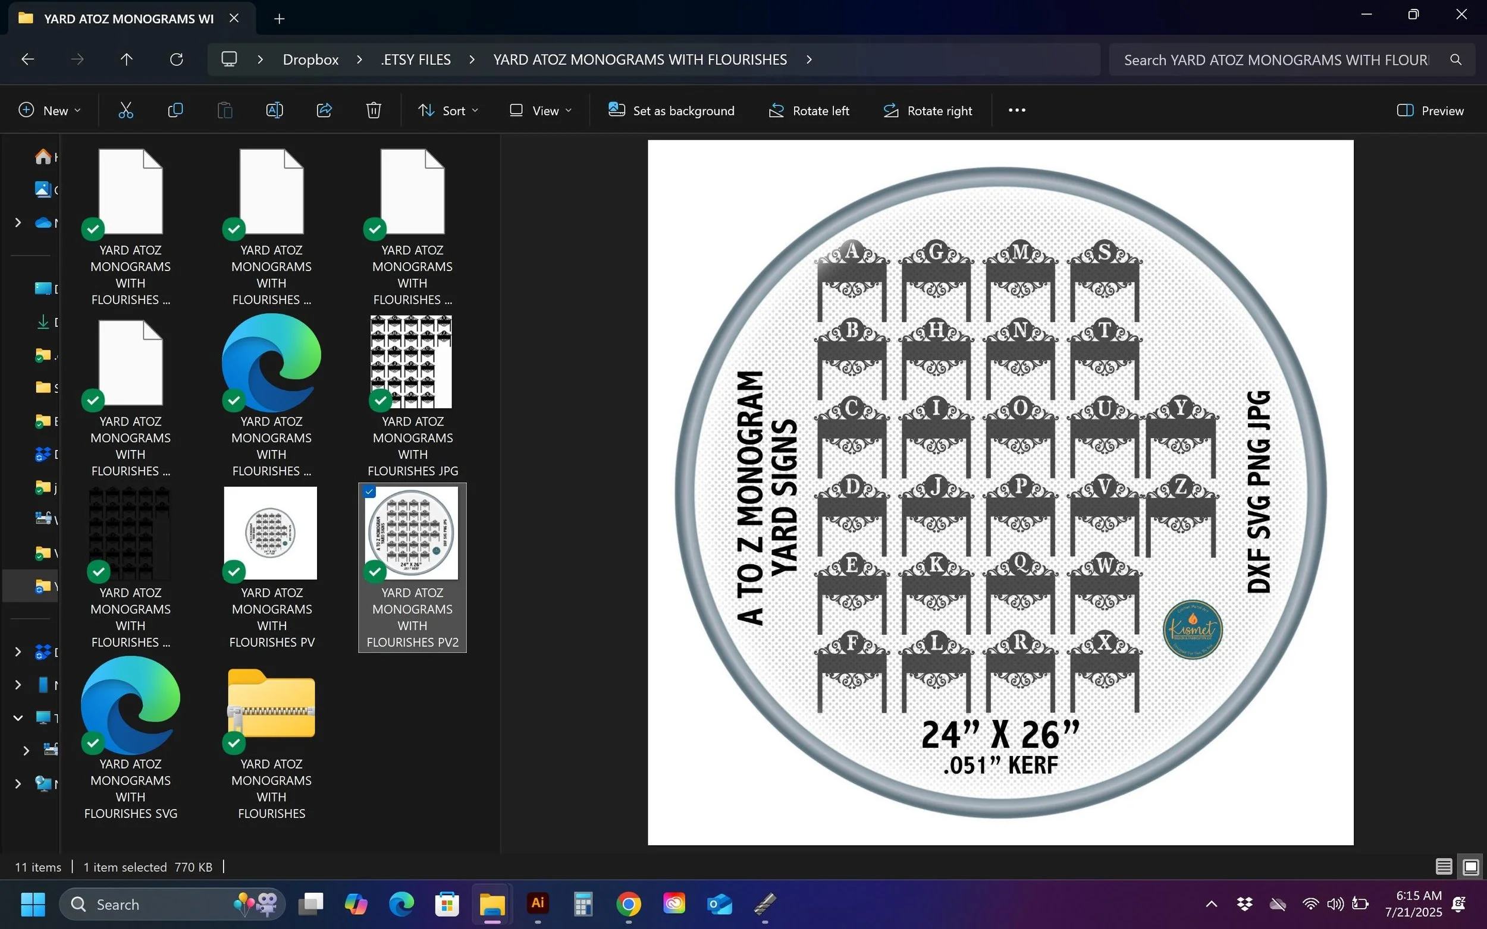
Task: Uncheck the selected PV2 file checkbox
Action: [369, 492]
